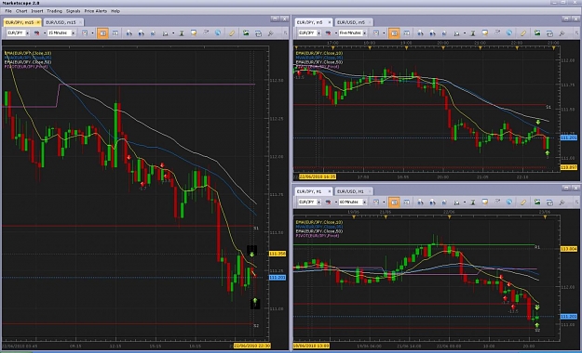Open the EUR/JPY symbol dropdown in m5 chart
Viewport: 582px width, 353px height.
click(318, 33)
